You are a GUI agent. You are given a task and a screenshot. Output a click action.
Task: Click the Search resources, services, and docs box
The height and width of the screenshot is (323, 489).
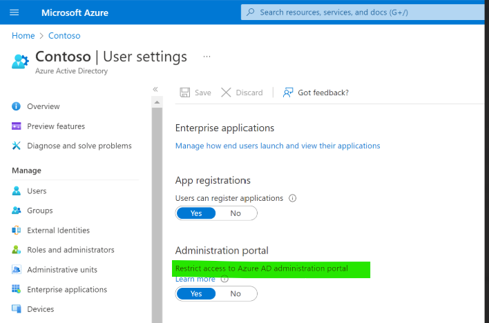[x=363, y=12]
